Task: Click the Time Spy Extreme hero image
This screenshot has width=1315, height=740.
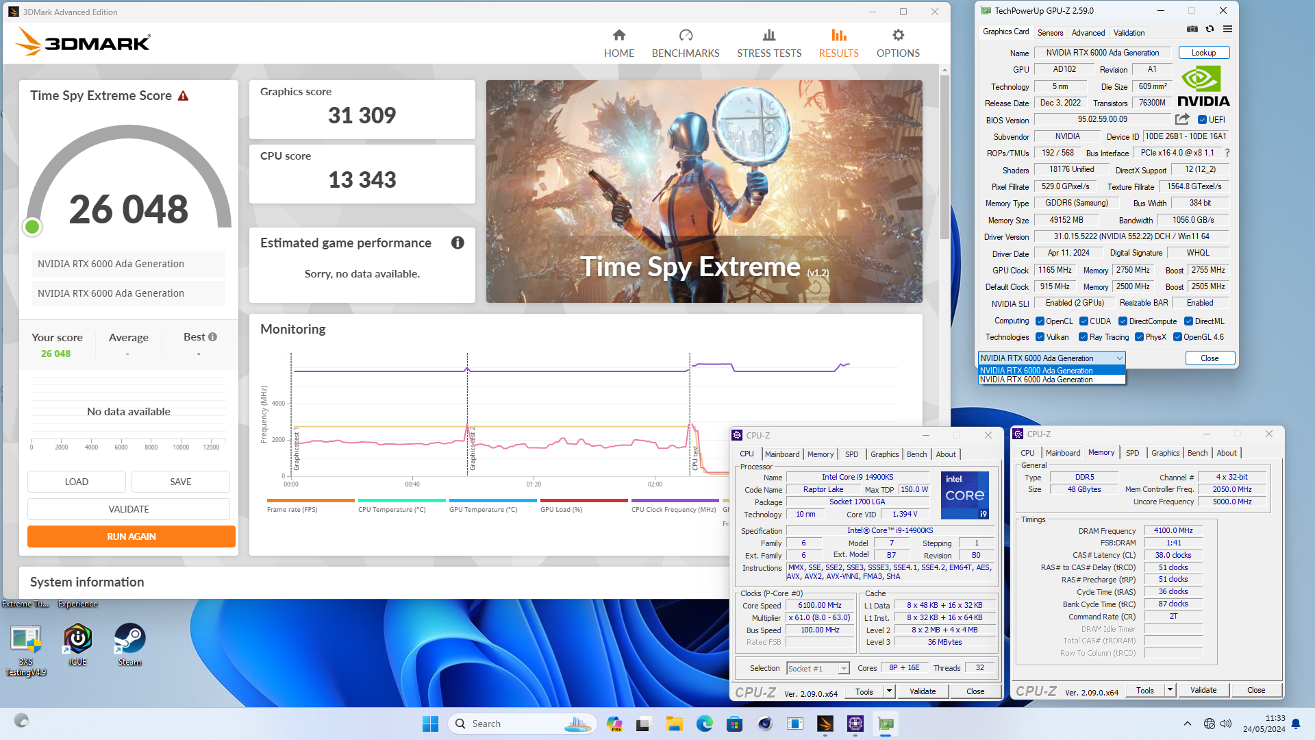Action: pyautogui.click(x=704, y=191)
